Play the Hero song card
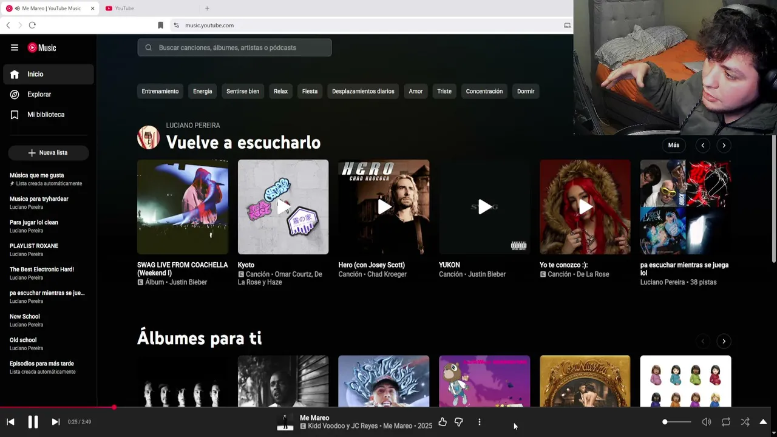The image size is (777, 437). coord(384,207)
